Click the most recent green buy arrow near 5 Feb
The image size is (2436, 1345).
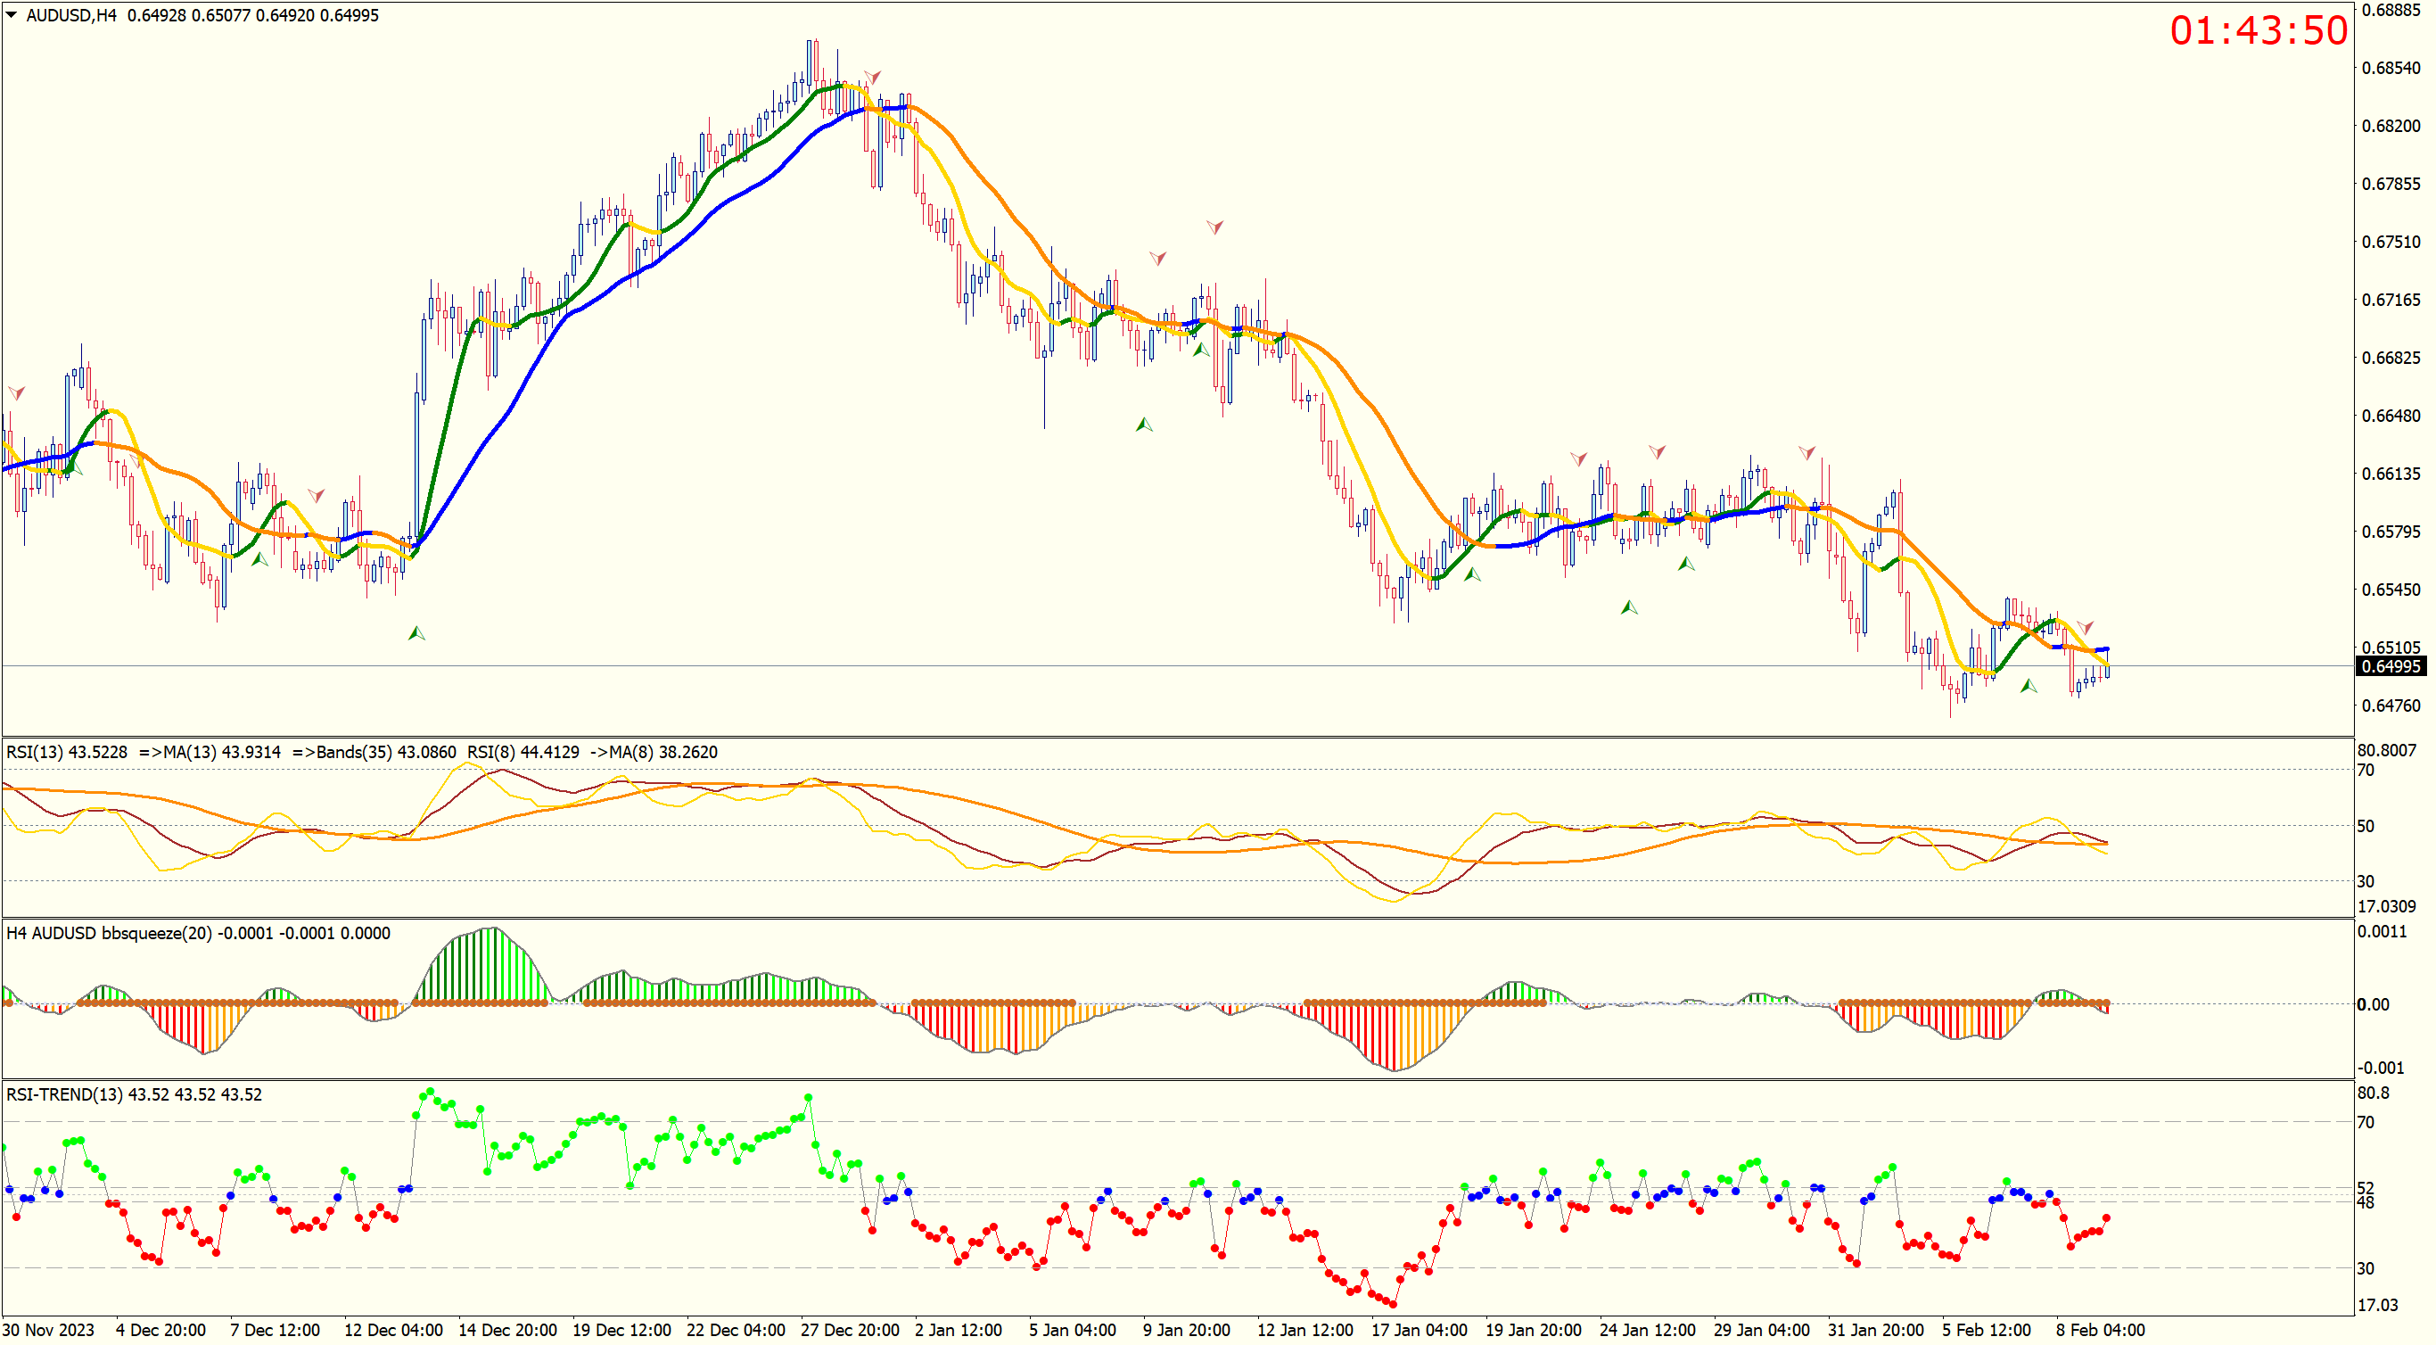(x=2028, y=686)
